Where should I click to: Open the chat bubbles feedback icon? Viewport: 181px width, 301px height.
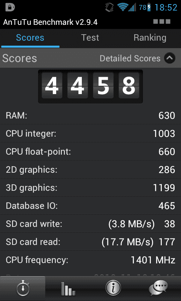158,289
